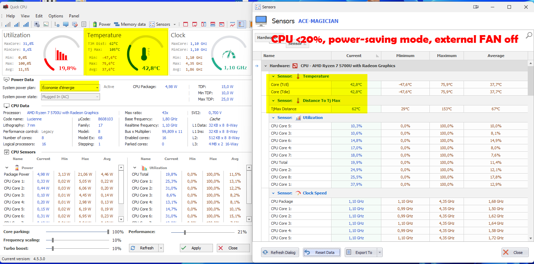Click the picture icon in the Quick CPU toolbar

tap(46, 24)
